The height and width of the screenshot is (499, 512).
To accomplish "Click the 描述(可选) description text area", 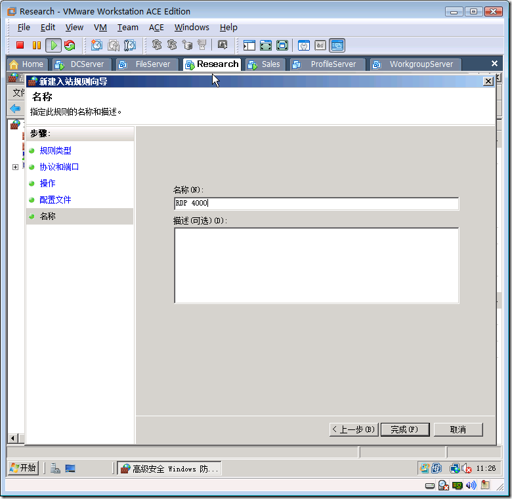I will [x=316, y=265].
